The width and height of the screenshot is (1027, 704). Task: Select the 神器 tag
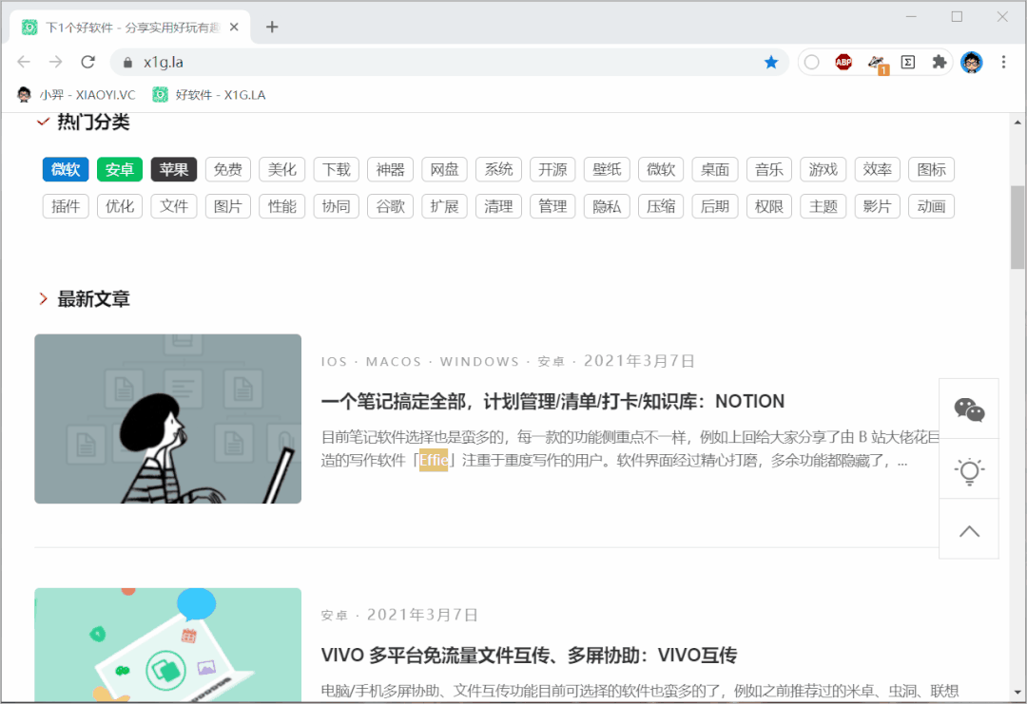coord(391,169)
